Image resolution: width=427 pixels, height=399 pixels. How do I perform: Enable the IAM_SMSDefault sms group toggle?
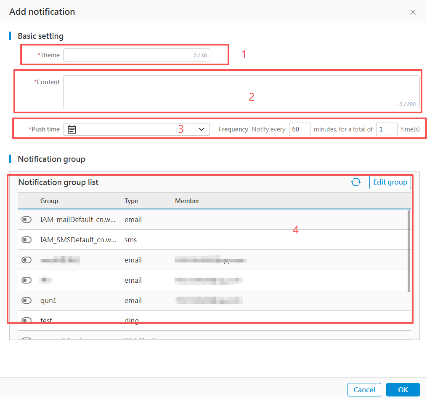tap(27, 240)
